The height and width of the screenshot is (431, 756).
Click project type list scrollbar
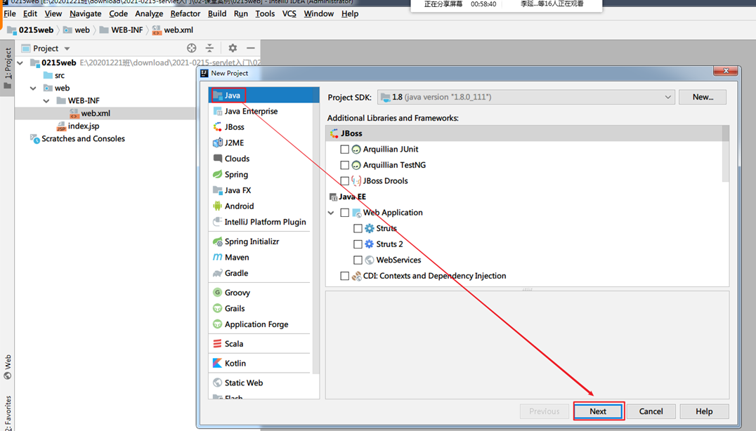pos(315,231)
